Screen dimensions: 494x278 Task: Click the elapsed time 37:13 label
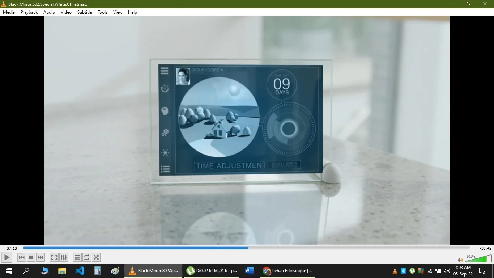[12, 248]
